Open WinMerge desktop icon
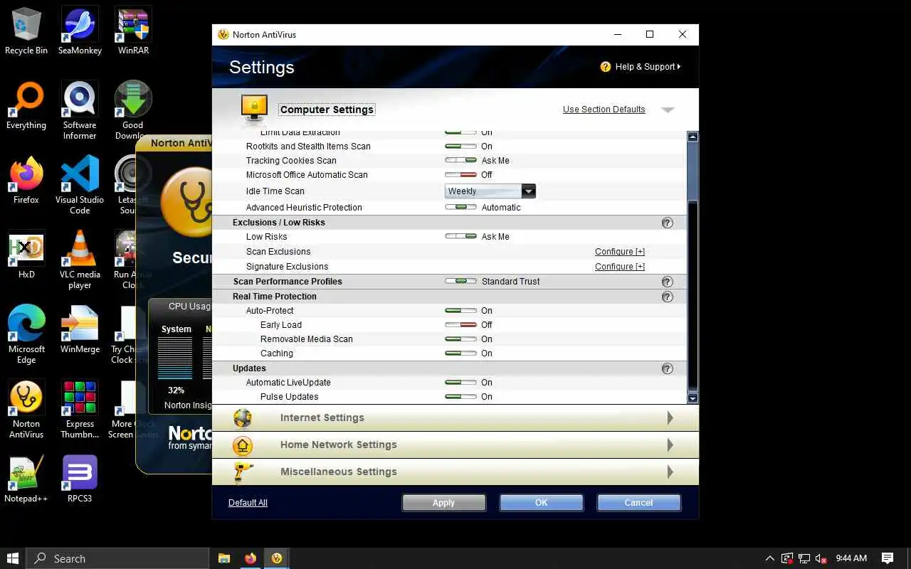 [x=80, y=330]
